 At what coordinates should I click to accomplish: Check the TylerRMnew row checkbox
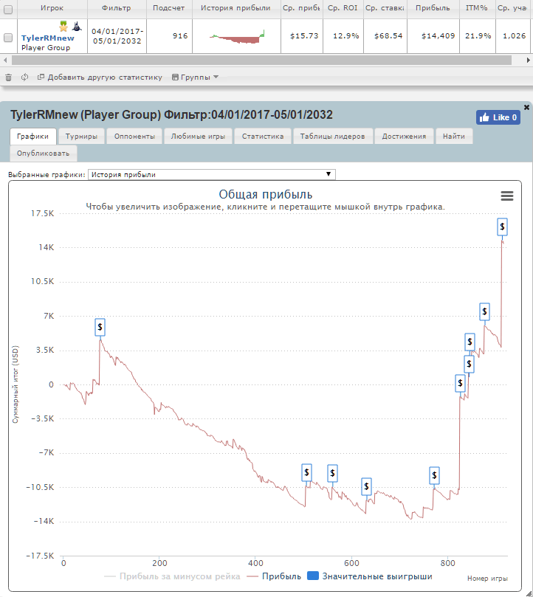pos(8,38)
